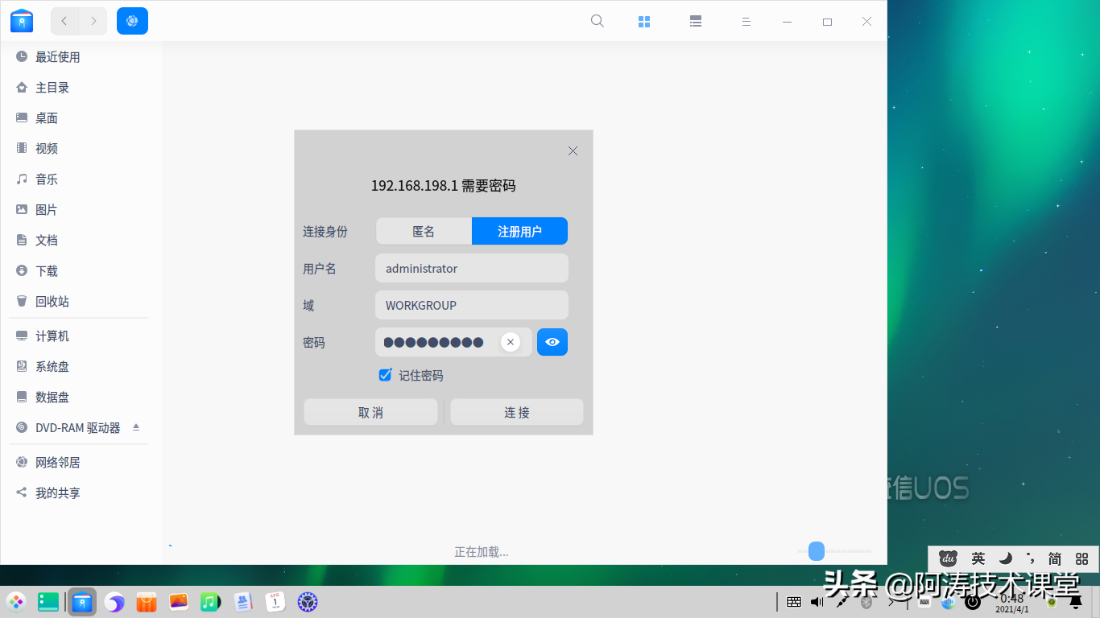Uncheck Remember password (记住密码)
Screen dimensions: 1100x618
tap(385, 375)
